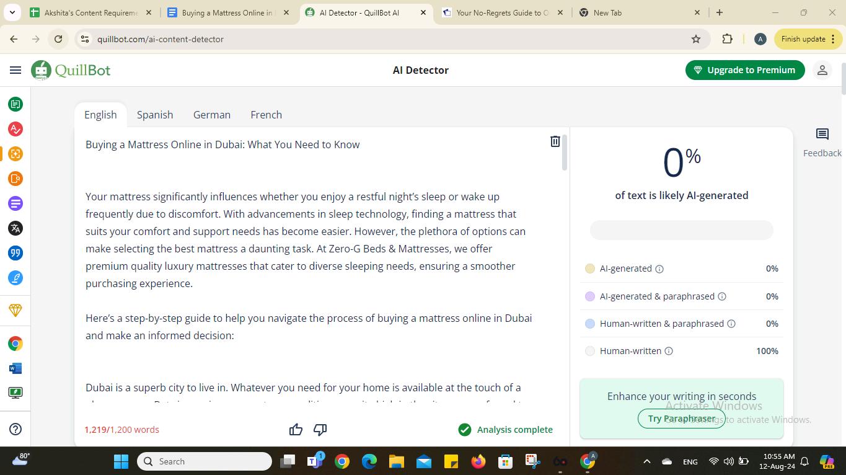Open Chrome profile avatar A

pyautogui.click(x=760, y=39)
